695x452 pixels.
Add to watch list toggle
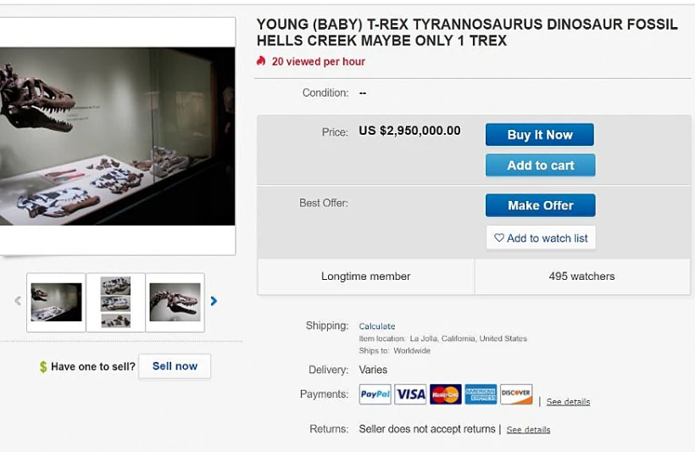pyautogui.click(x=541, y=238)
